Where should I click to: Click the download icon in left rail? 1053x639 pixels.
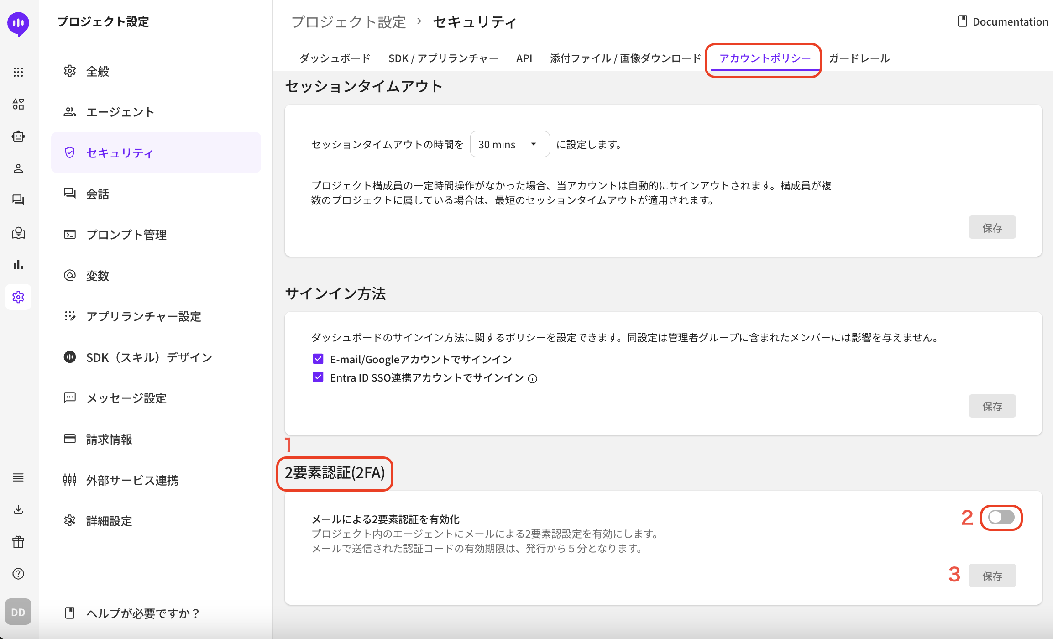coord(18,509)
